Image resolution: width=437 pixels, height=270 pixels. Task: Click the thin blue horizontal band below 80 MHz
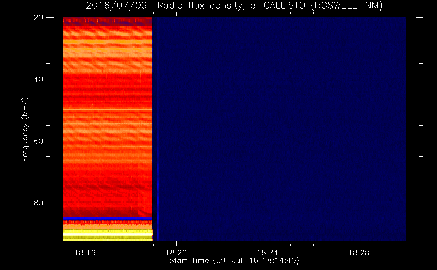pyautogui.click(x=108, y=218)
